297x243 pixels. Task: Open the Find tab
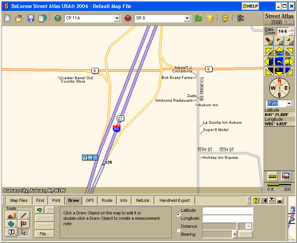(40, 200)
